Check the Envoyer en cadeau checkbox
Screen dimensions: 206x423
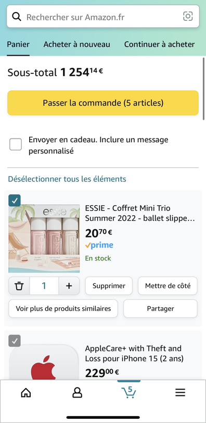tap(16, 145)
